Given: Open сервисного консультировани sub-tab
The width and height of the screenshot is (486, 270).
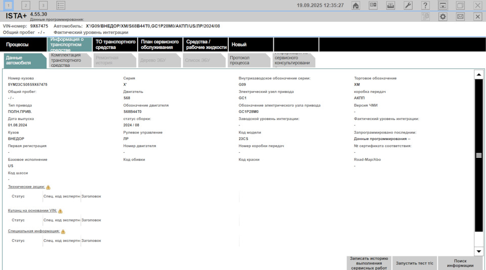Looking at the screenshot, I should point(294,60).
